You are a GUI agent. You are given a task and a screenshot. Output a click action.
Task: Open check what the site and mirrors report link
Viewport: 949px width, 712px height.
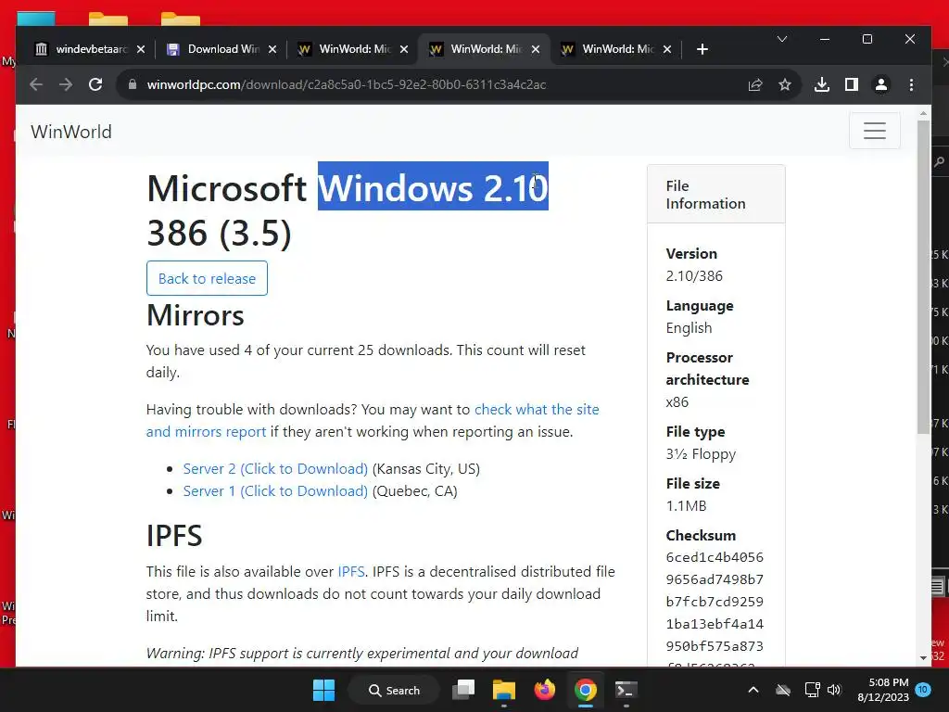coord(373,420)
